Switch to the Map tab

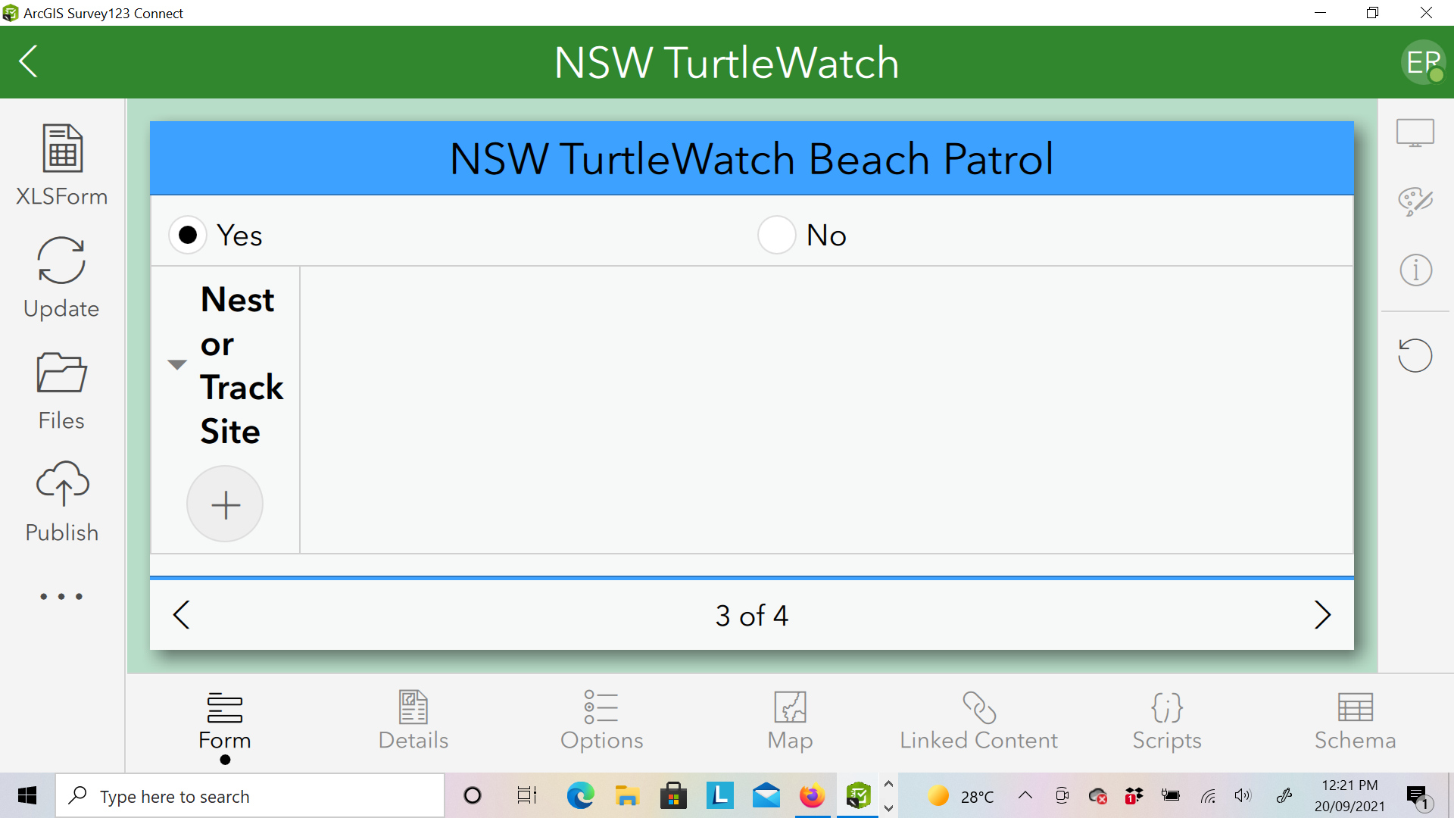790,721
